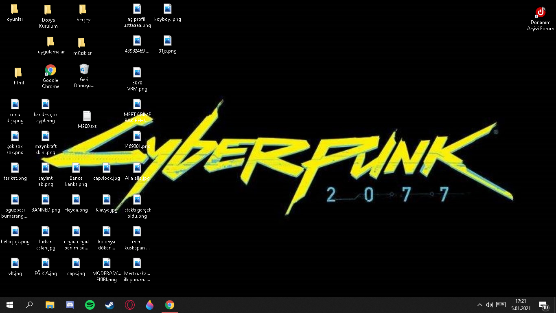Open Opera browser from the taskbar

click(x=129, y=305)
